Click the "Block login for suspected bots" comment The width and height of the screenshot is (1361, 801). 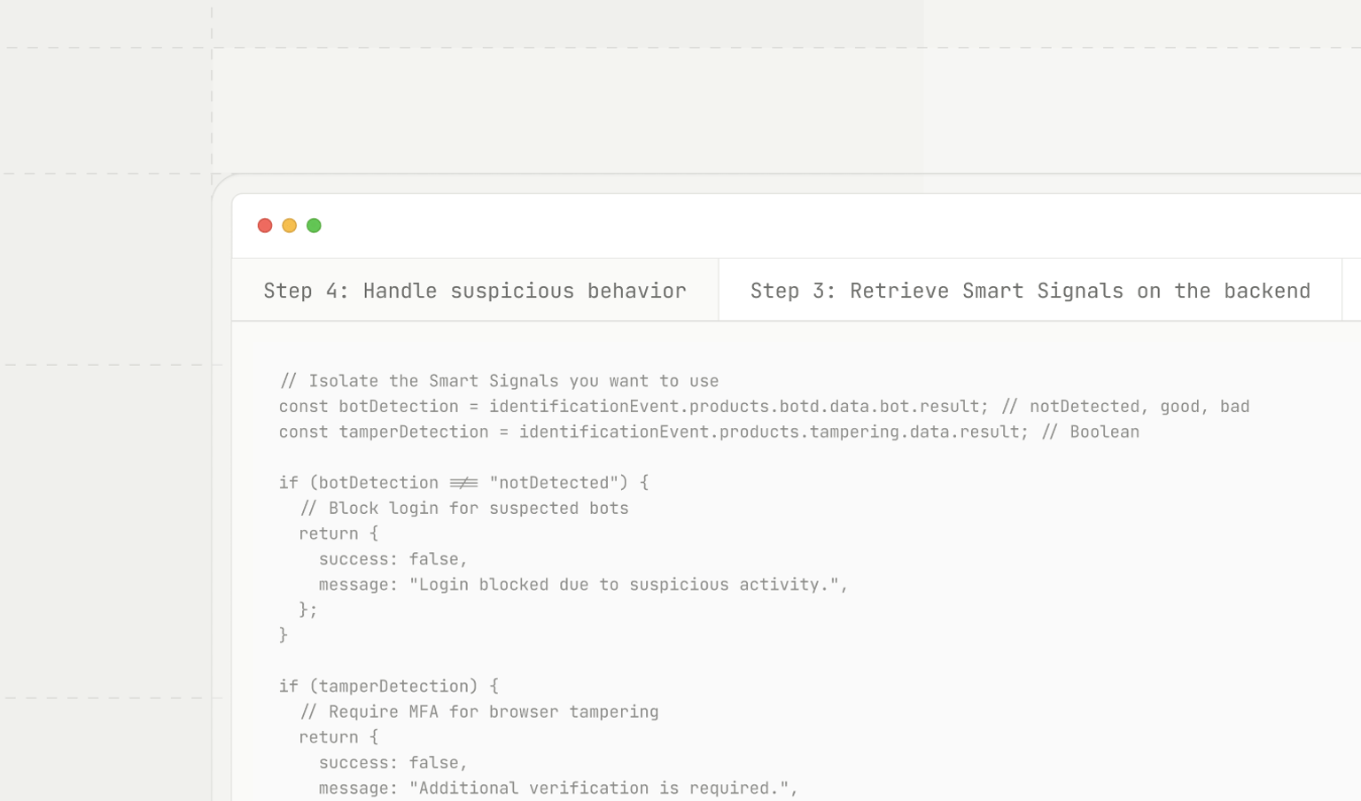(x=464, y=509)
